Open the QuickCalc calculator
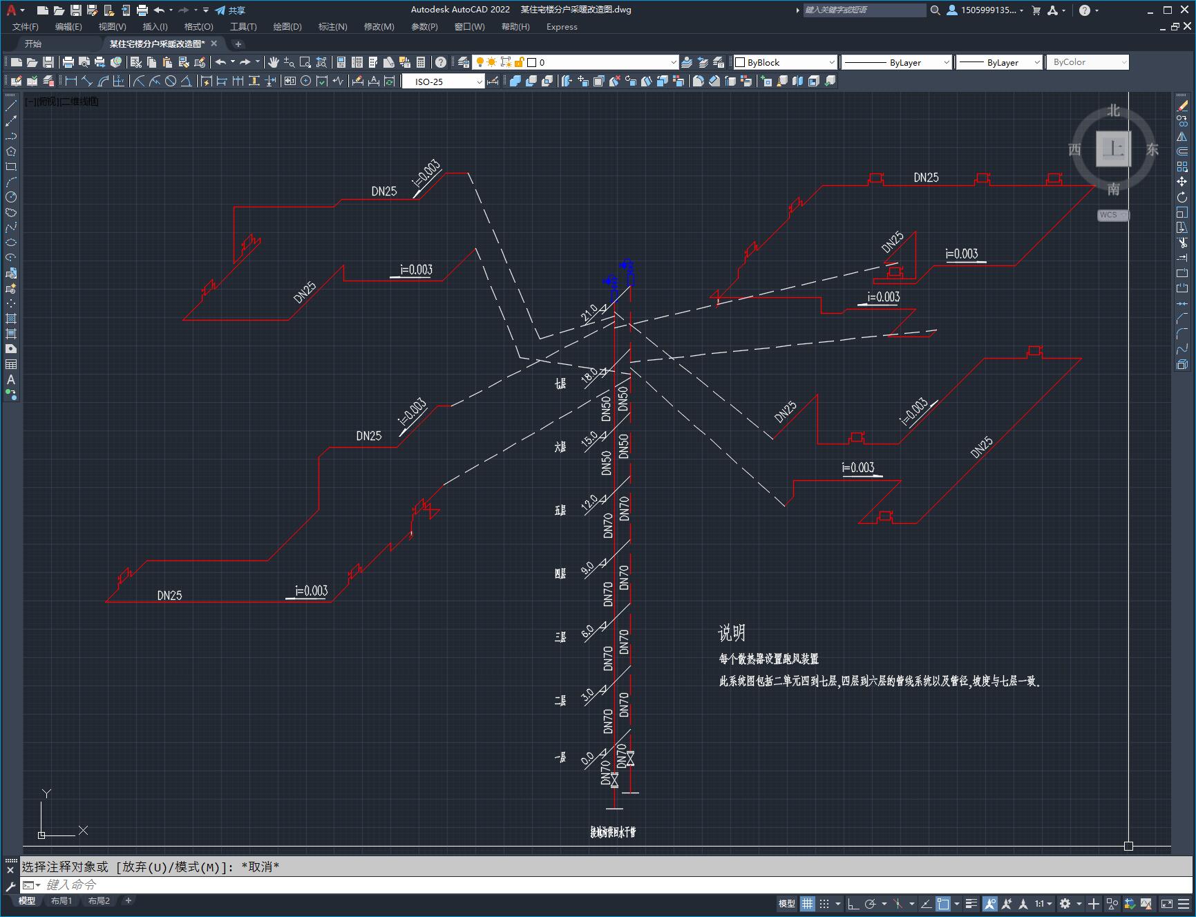 [421, 62]
